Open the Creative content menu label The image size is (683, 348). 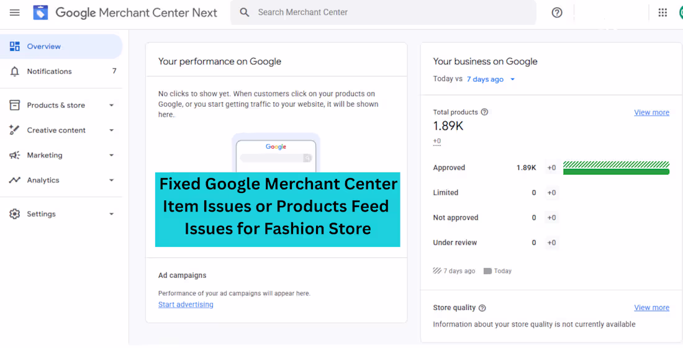(56, 130)
